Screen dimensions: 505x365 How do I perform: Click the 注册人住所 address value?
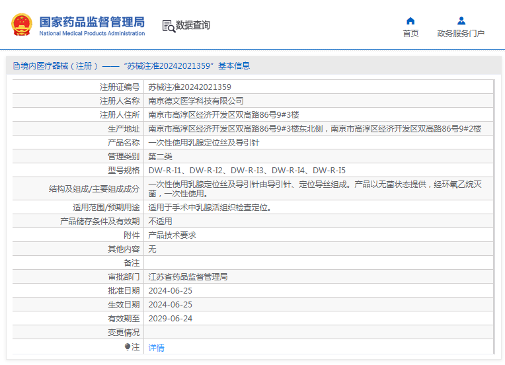223,114
